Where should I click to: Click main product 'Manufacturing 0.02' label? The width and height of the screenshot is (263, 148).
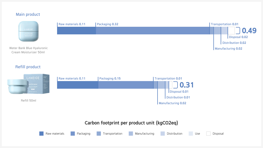pos(229,49)
